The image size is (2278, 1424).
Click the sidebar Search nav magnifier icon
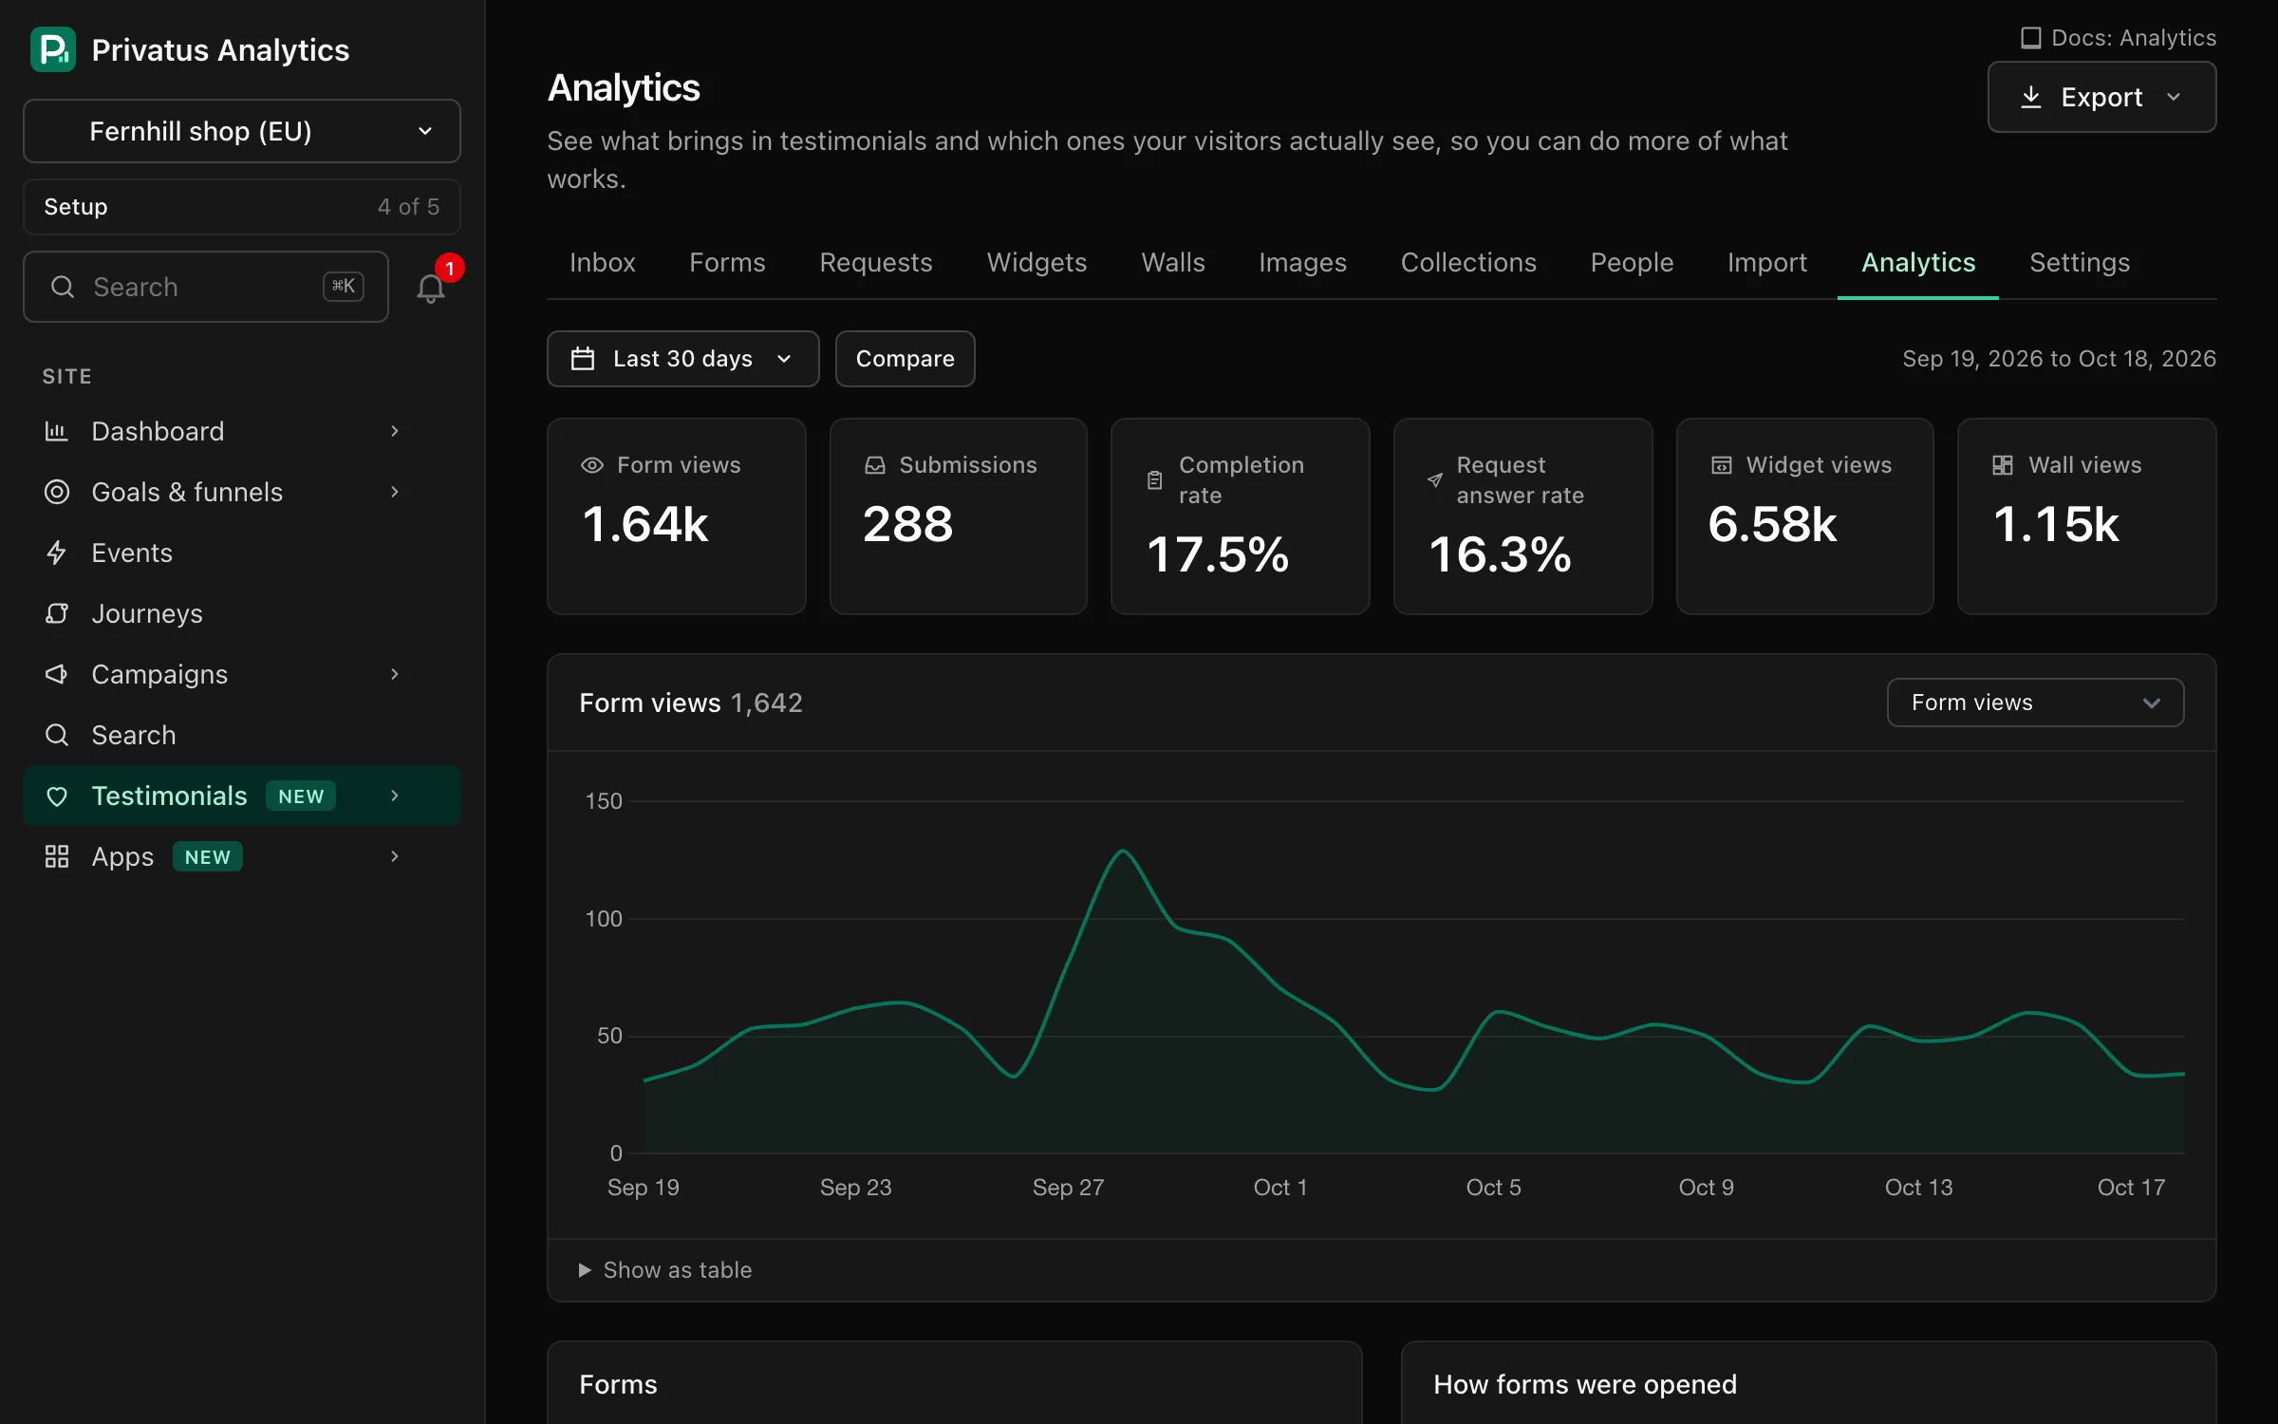pyautogui.click(x=57, y=735)
